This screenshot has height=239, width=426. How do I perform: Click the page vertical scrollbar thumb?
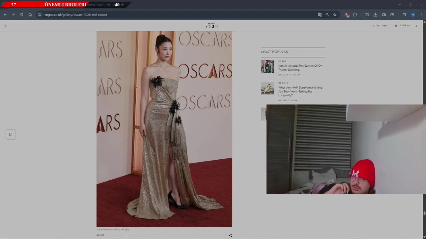pos(424,213)
